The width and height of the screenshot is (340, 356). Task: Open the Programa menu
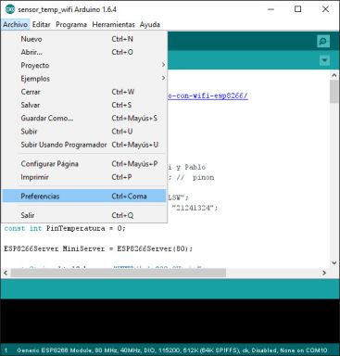[71, 24]
